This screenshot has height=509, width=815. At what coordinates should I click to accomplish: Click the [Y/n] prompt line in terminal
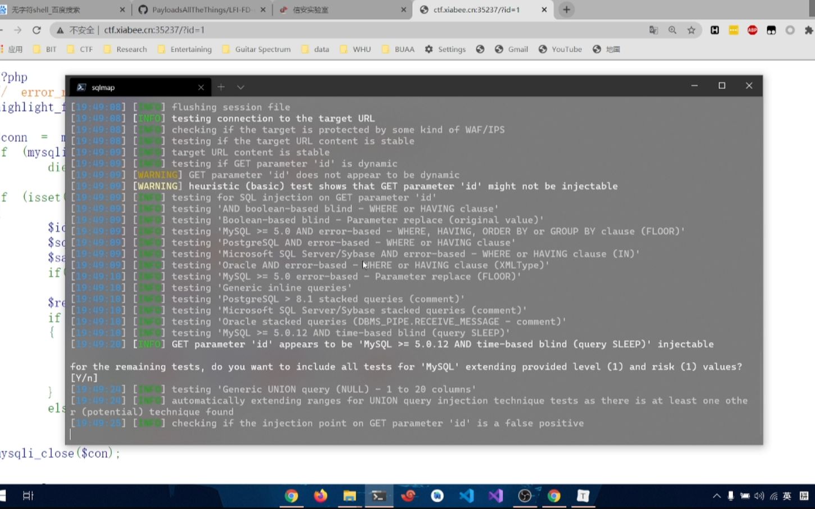(x=84, y=378)
